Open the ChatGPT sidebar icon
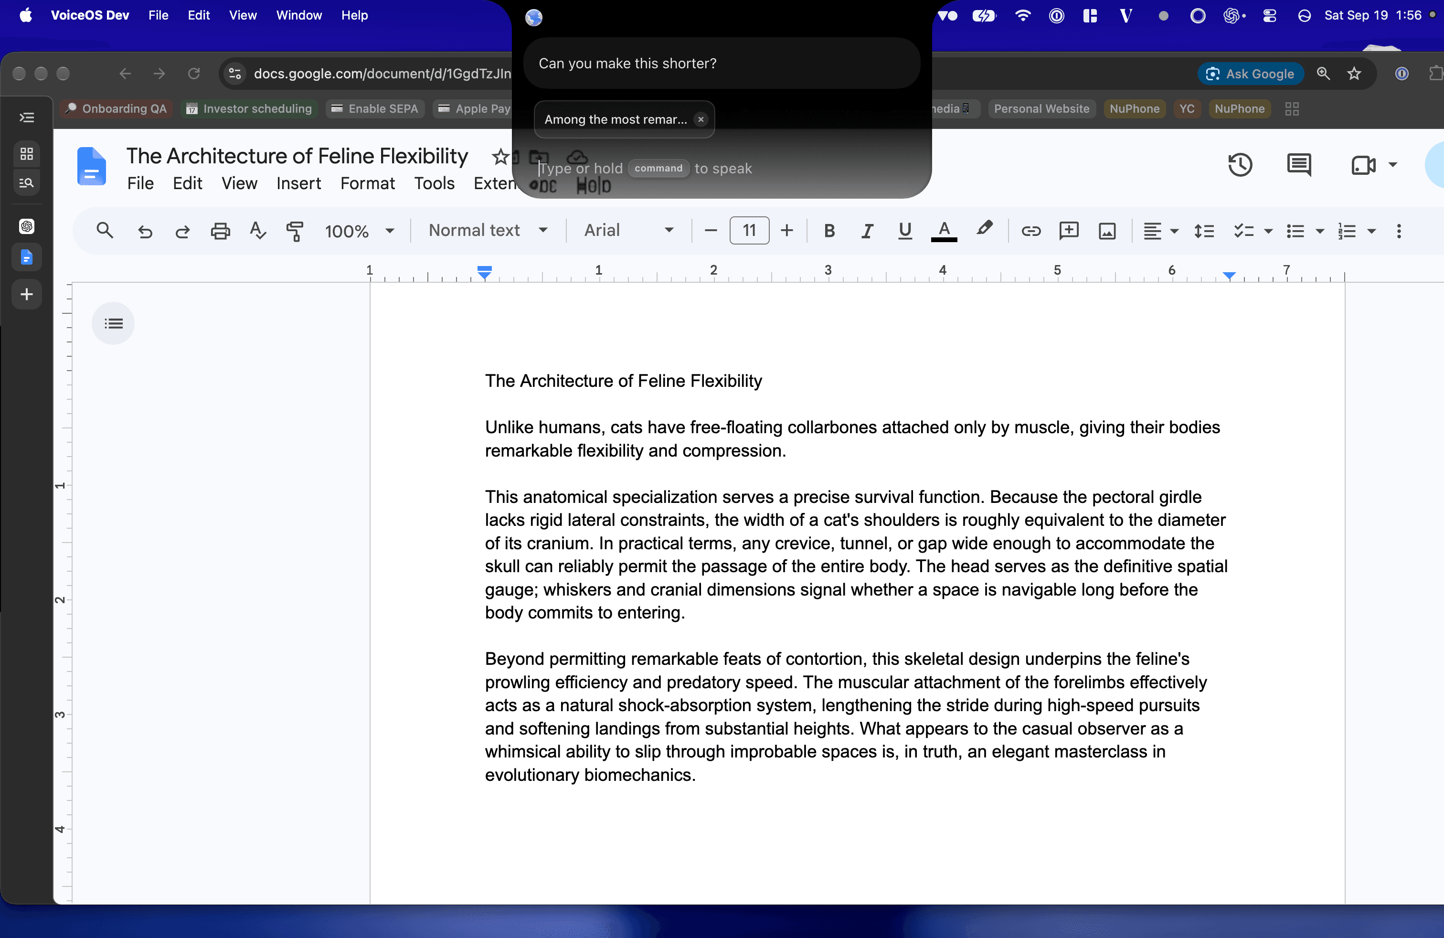The image size is (1444, 938). point(27,226)
